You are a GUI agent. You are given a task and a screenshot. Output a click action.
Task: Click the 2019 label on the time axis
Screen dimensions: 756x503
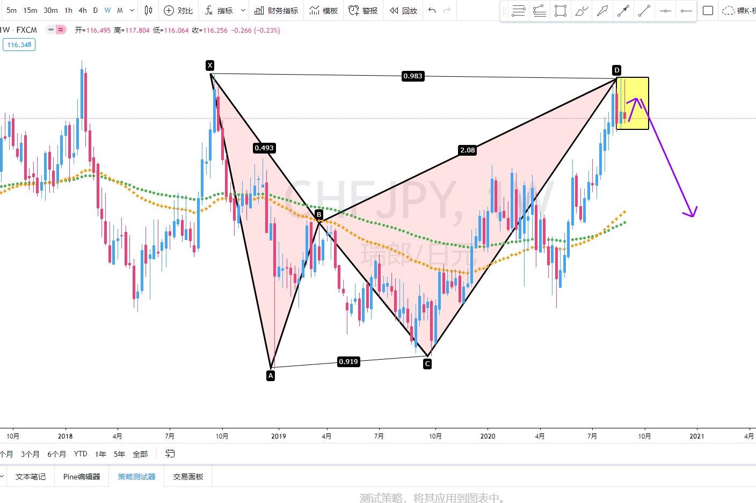[279, 436]
